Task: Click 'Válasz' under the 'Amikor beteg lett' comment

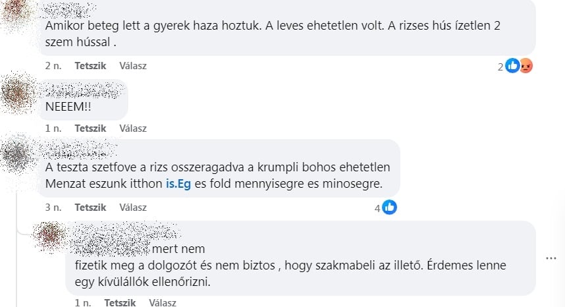Action: click(x=133, y=66)
